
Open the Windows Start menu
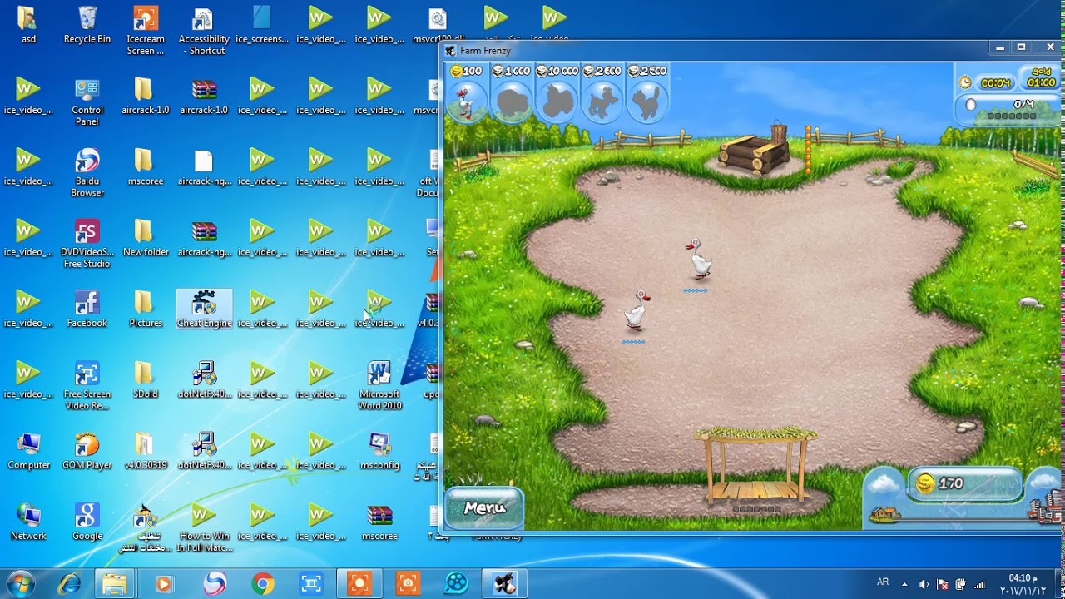[x=21, y=582]
